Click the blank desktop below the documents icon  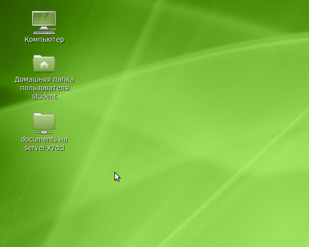tap(44, 200)
